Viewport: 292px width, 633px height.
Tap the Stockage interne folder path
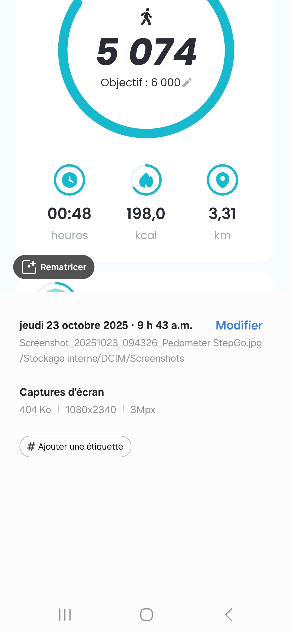pyautogui.click(x=102, y=358)
